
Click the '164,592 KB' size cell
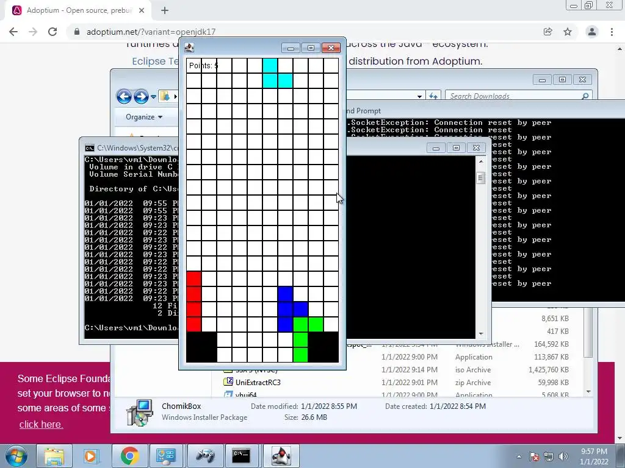tap(551, 344)
